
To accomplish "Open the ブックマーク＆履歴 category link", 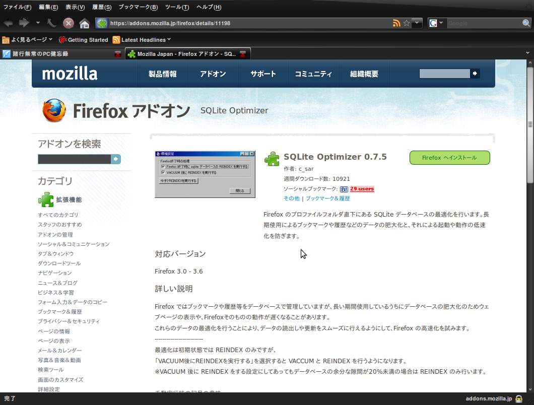I will pyautogui.click(x=60, y=311).
